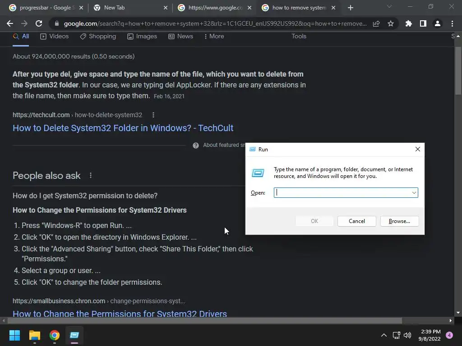Click the lock icon in address bar
The width and height of the screenshot is (462, 346).
57,23
